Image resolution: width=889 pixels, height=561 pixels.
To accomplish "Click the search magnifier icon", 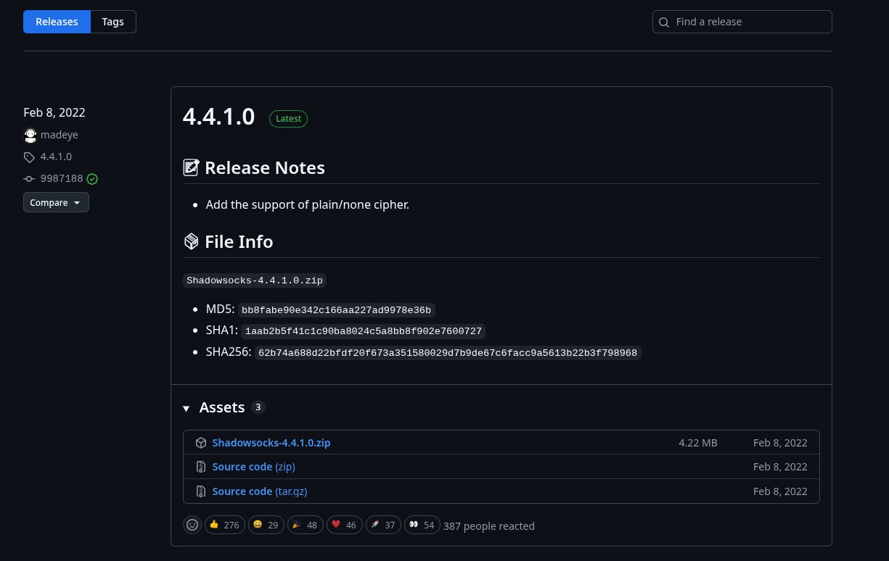I will (x=663, y=22).
